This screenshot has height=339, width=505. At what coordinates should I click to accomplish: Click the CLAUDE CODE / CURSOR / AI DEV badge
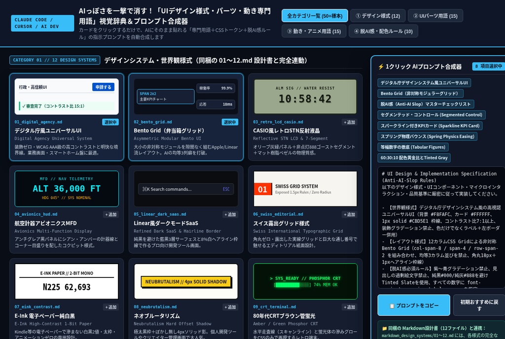[x=42, y=23]
